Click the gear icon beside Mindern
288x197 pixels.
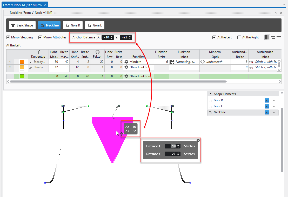(x=126, y=62)
